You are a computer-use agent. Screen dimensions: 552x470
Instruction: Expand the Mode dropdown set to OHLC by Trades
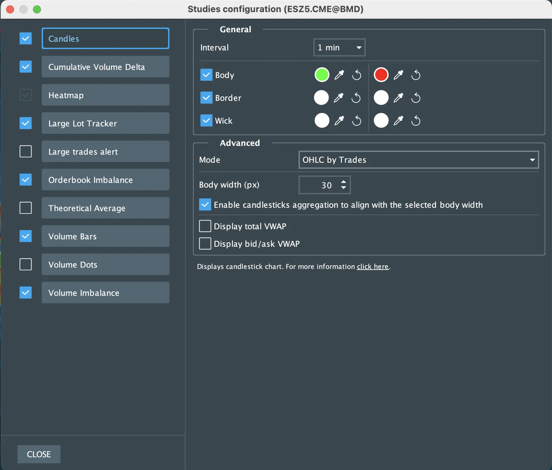418,160
